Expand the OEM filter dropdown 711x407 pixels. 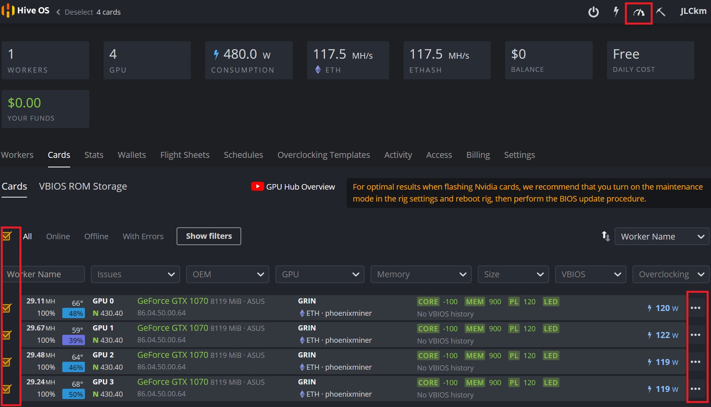point(228,274)
